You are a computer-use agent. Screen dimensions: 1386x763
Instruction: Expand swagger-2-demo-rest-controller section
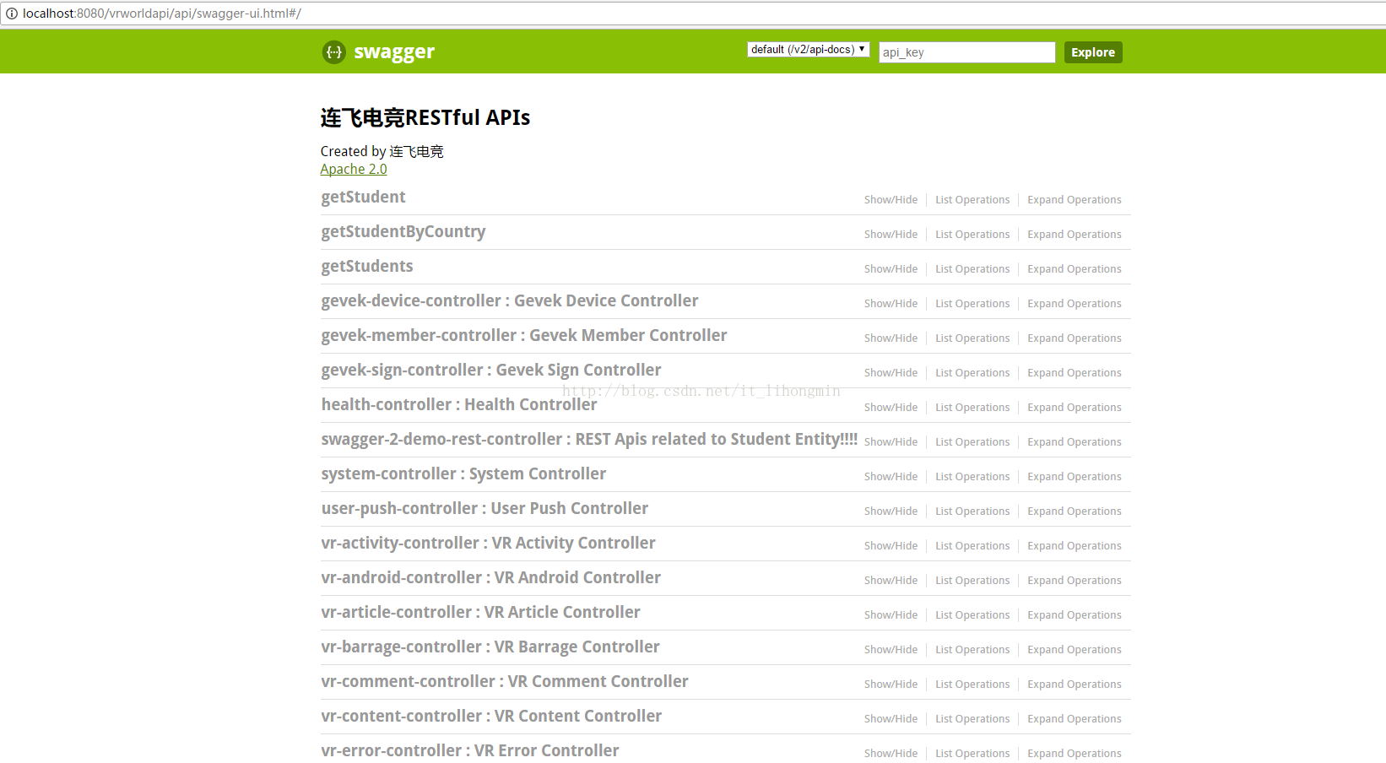589,439
